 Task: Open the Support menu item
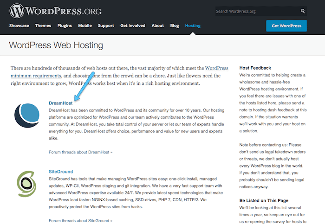[106, 26]
